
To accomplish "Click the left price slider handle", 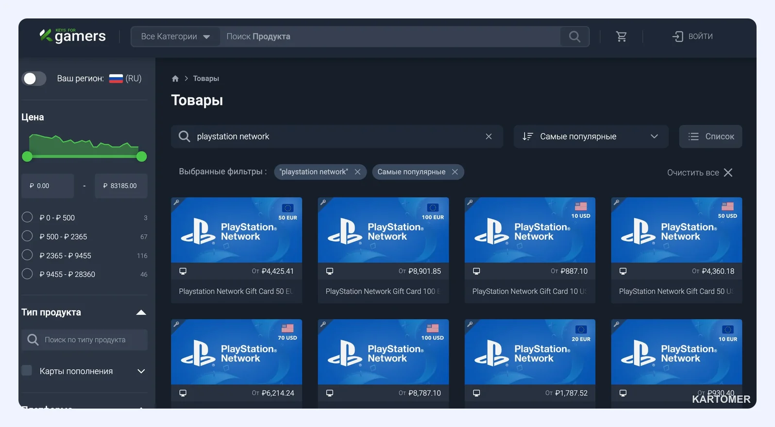I will 27,156.
